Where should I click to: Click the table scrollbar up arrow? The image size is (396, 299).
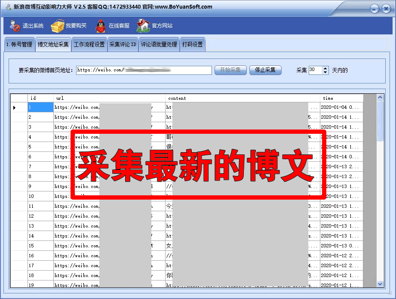click(380, 97)
